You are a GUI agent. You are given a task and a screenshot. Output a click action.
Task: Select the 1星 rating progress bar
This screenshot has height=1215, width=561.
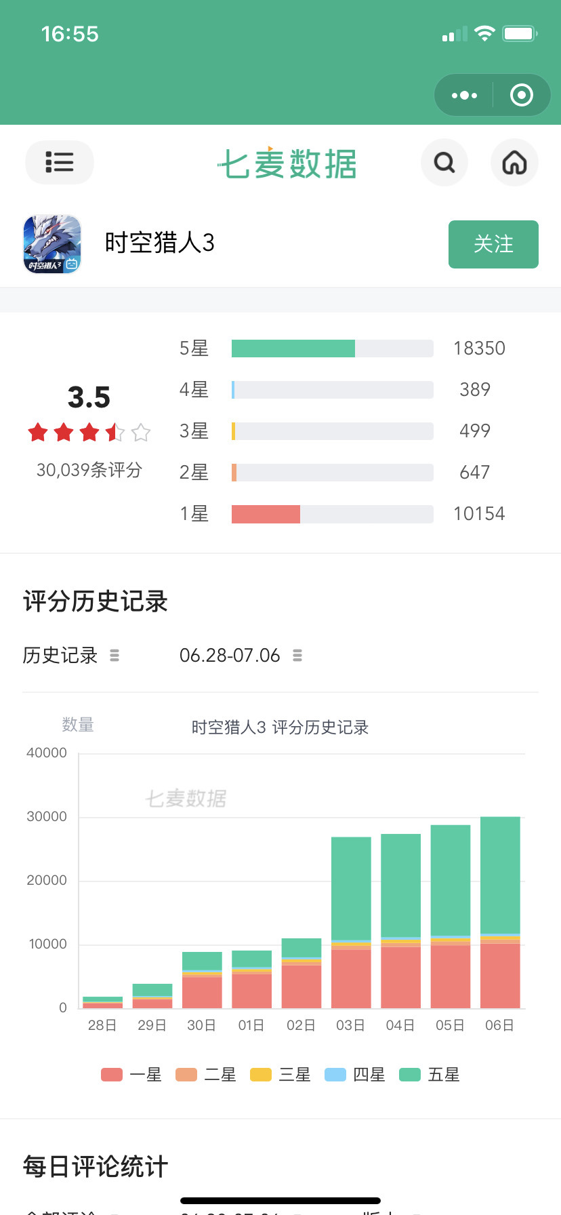pos(333,514)
